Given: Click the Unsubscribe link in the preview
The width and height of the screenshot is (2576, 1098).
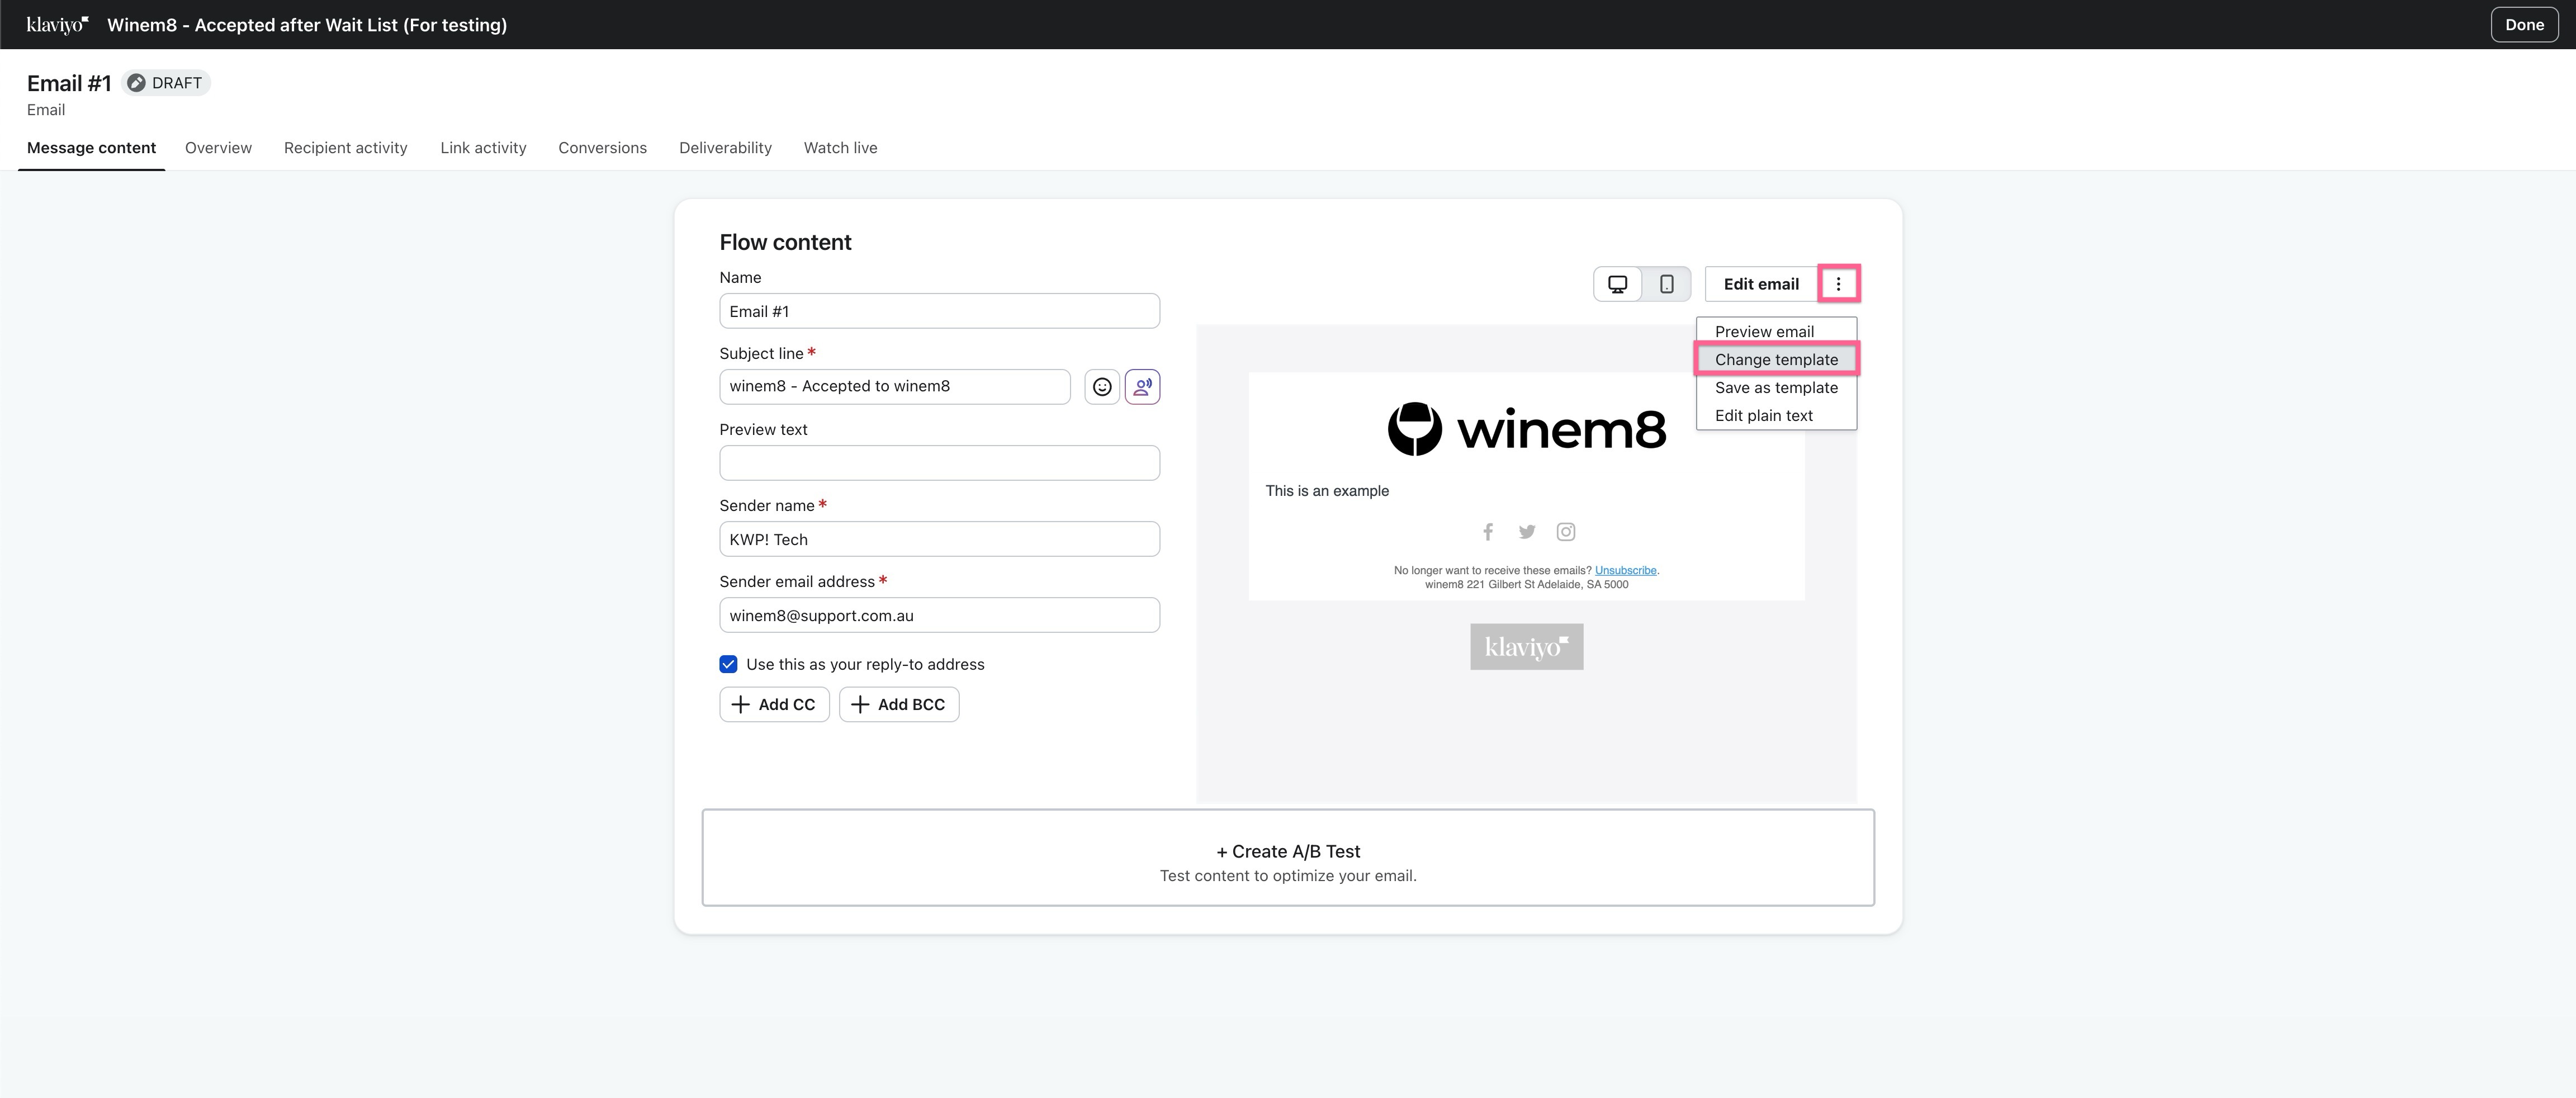Looking at the screenshot, I should (1625, 570).
